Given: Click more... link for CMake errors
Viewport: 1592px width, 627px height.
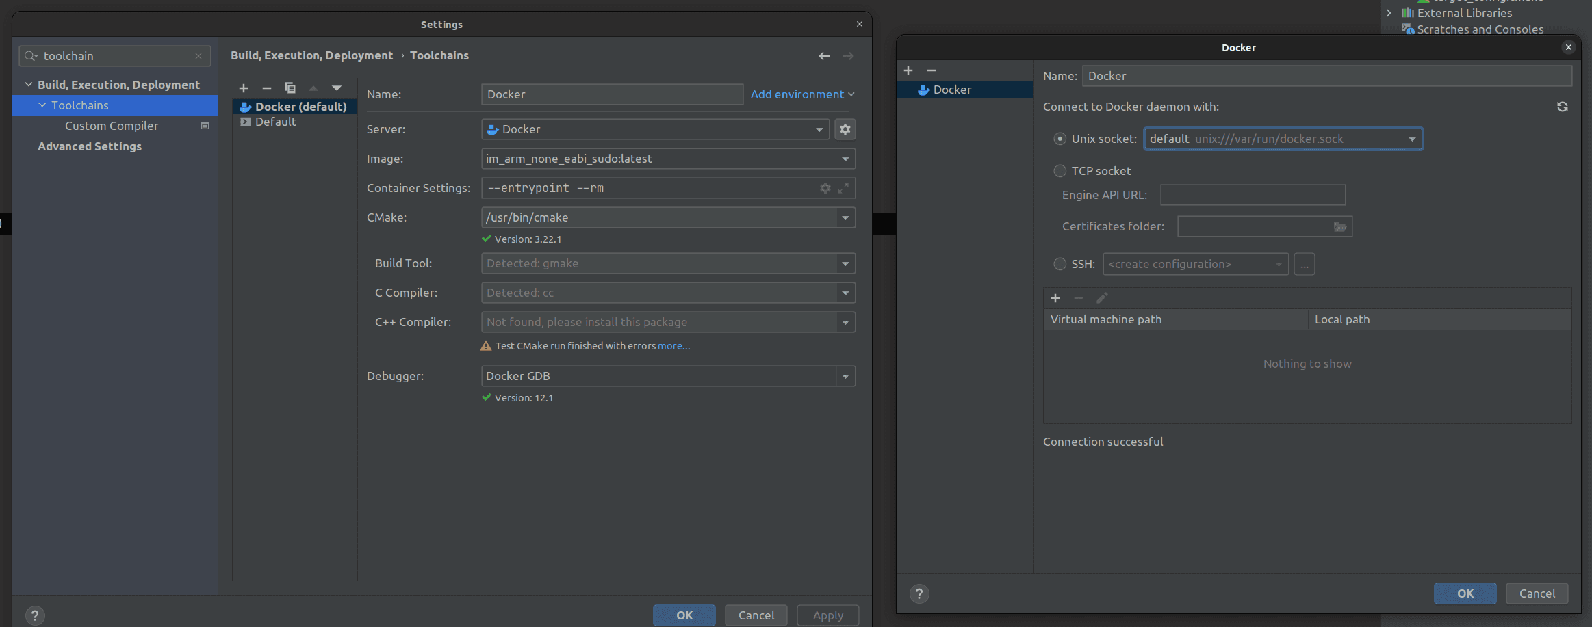Looking at the screenshot, I should (x=673, y=346).
